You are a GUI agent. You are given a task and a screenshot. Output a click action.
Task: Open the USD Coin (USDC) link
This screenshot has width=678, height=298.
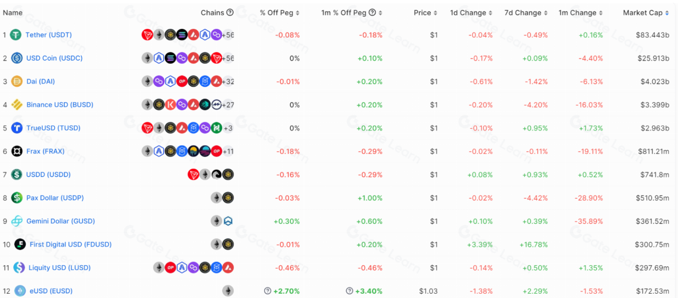(54, 58)
